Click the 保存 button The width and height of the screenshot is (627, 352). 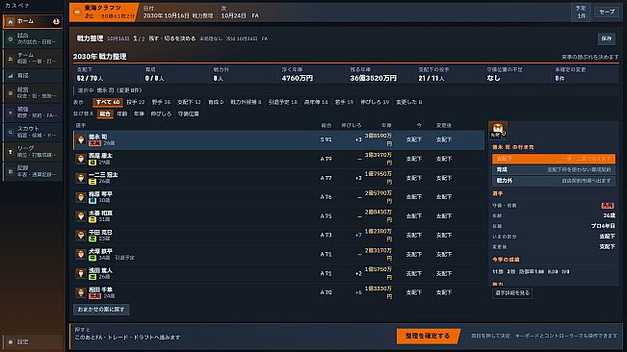click(607, 38)
